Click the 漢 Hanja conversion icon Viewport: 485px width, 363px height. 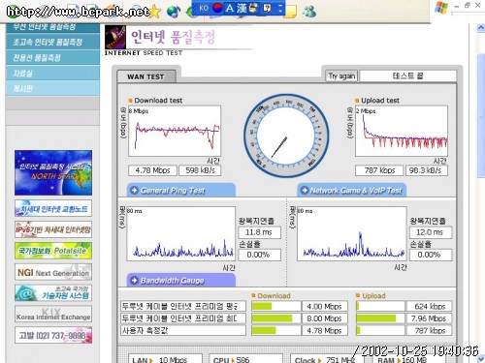pyautogui.click(x=242, y=8)
